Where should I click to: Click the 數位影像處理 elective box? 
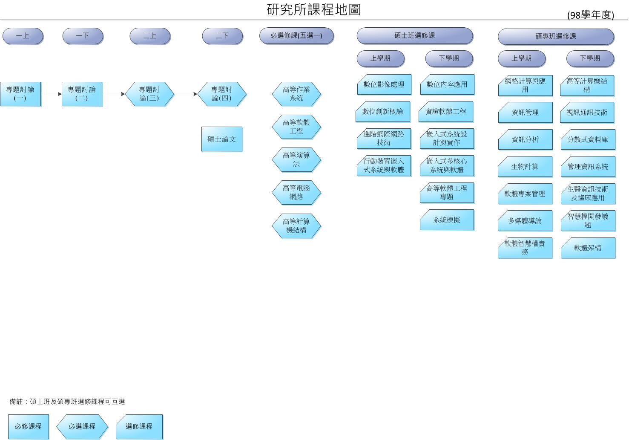tap(384, 85)
